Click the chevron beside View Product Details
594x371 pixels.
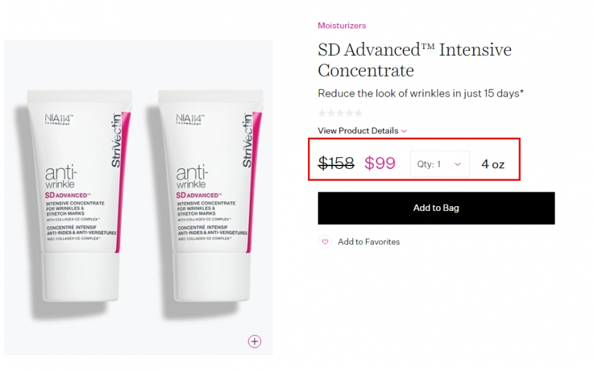(x=404, y=131)
